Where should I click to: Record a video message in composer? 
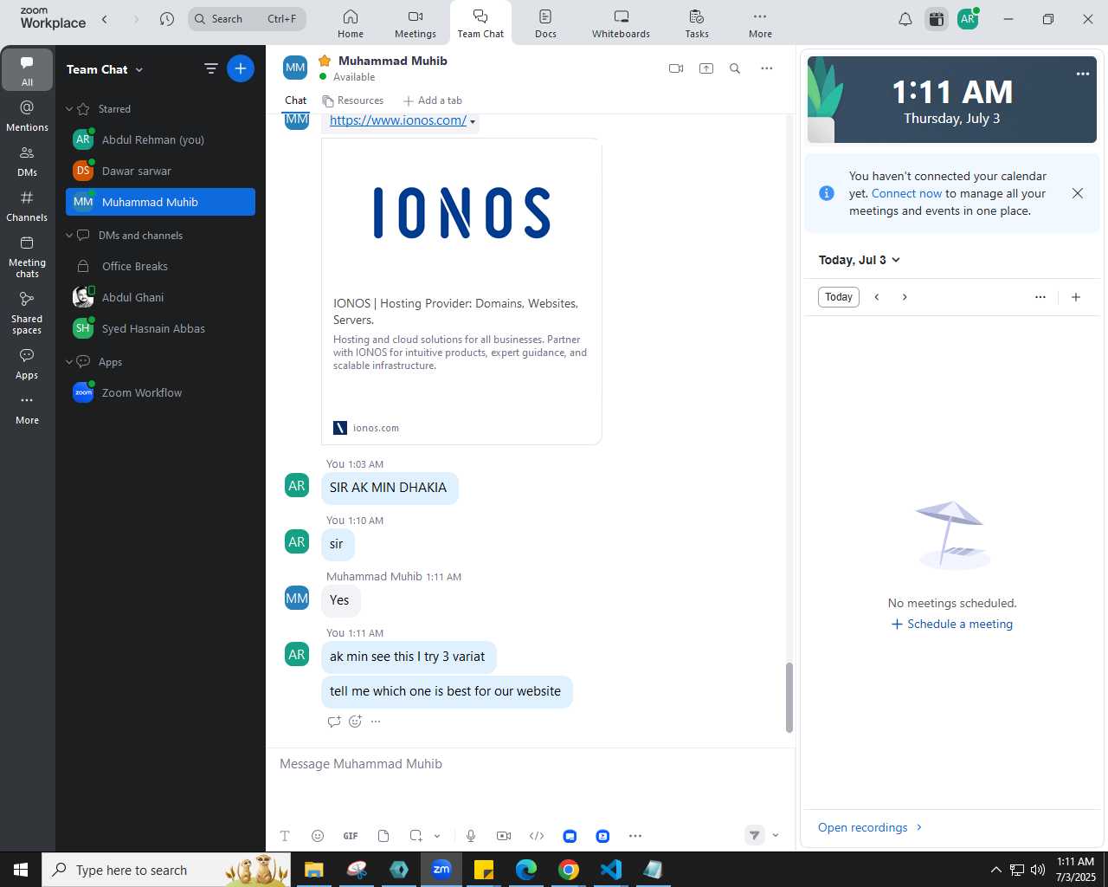tap(504, 836)
